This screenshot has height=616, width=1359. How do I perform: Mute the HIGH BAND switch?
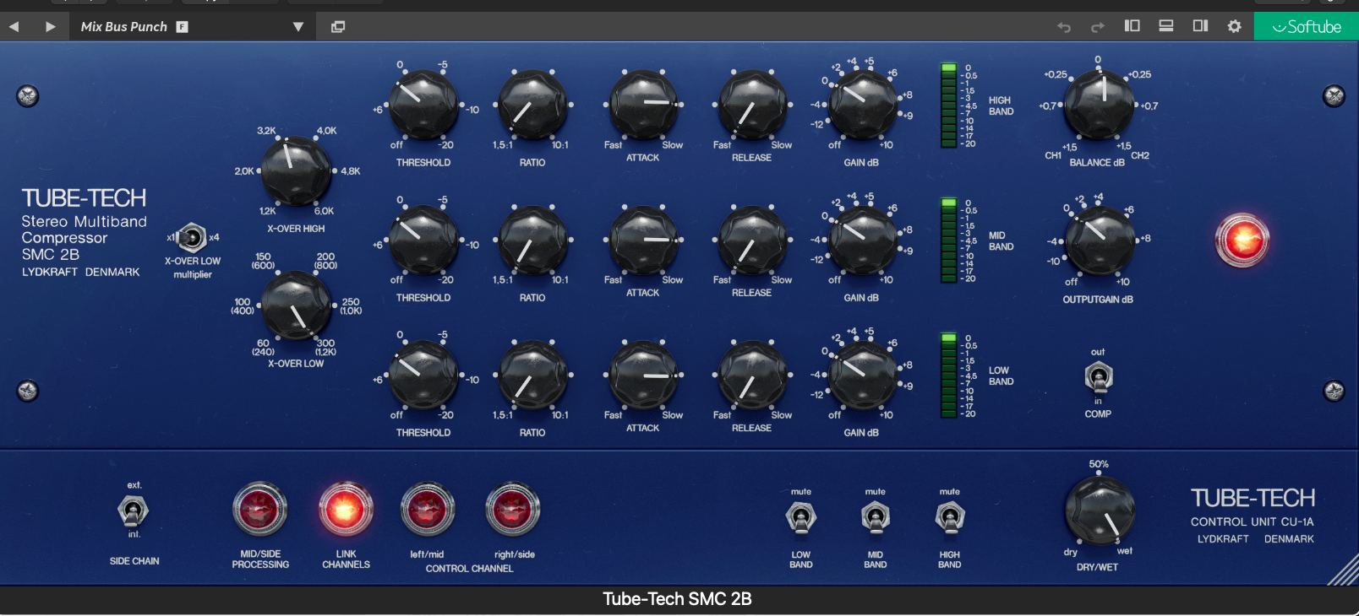950,517
